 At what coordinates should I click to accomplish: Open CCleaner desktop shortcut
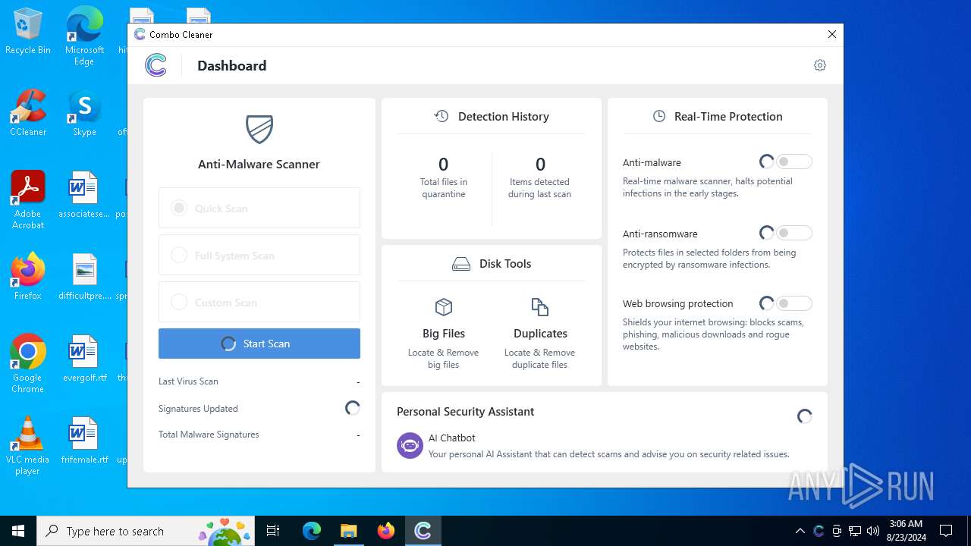(28, 114)
